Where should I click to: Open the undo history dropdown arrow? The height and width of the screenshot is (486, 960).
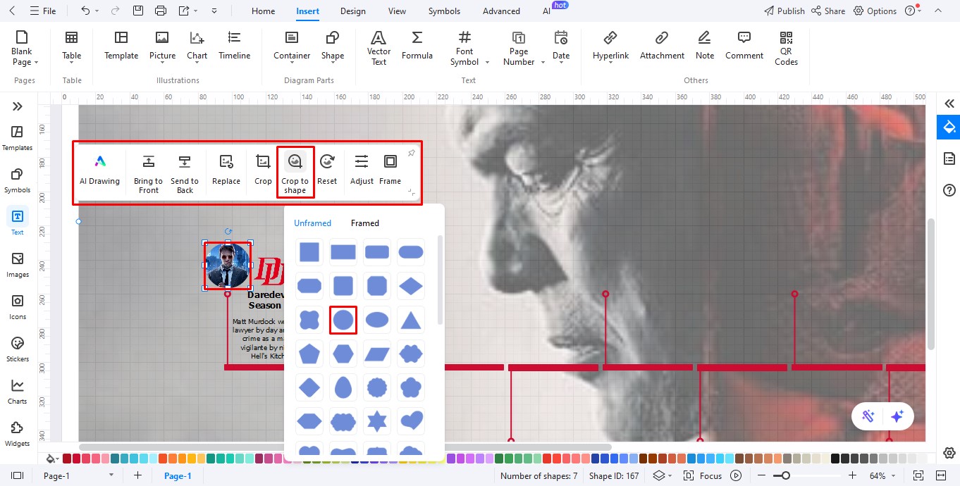pyautogui.click(x=97, y=11)
